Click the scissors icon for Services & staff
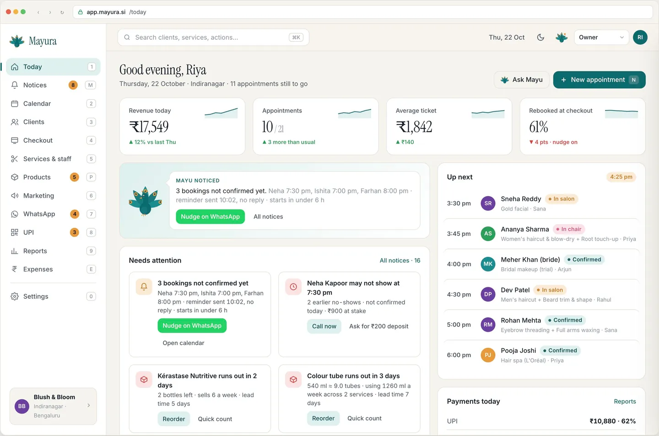The image size is (659, 436). 15,159
